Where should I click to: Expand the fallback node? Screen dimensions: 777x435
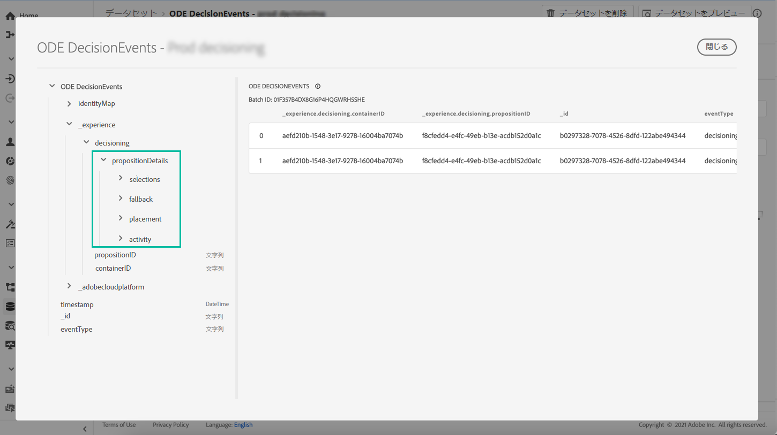tap(121, 199)
